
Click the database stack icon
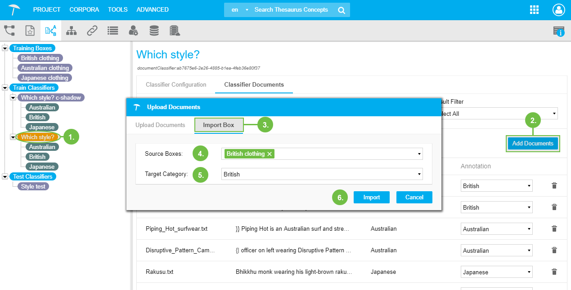click(x=154, y=31)
